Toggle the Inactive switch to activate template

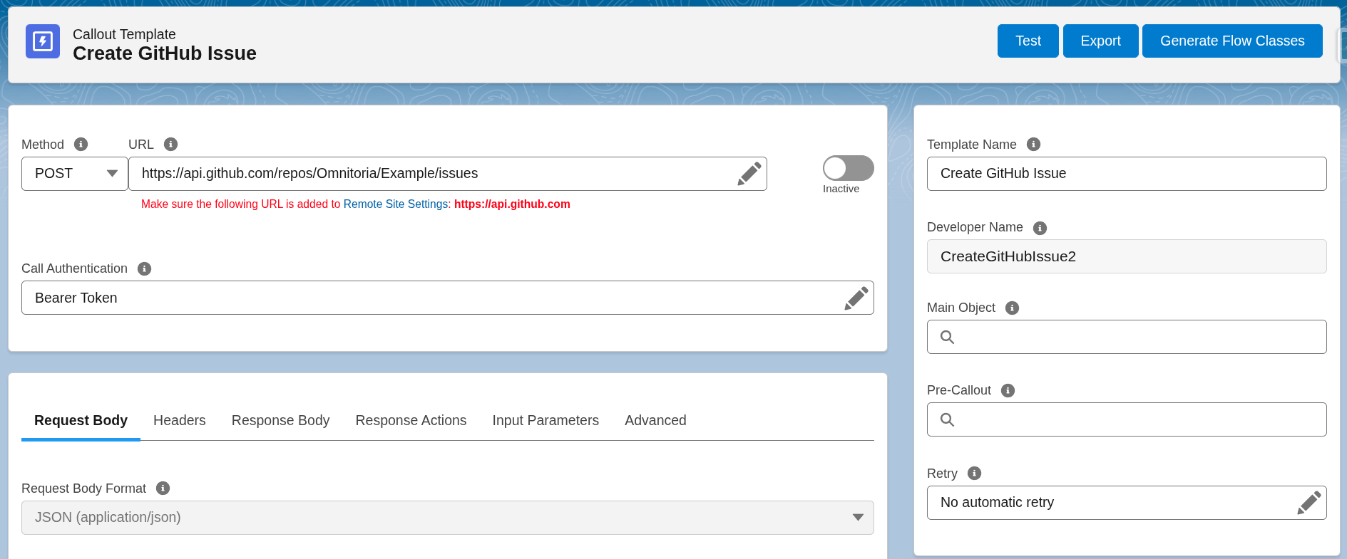click(x=848, y=169)
